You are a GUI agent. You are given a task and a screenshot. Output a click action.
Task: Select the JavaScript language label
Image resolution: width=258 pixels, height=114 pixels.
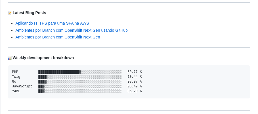pyautogui.click(x=22, y=87)
